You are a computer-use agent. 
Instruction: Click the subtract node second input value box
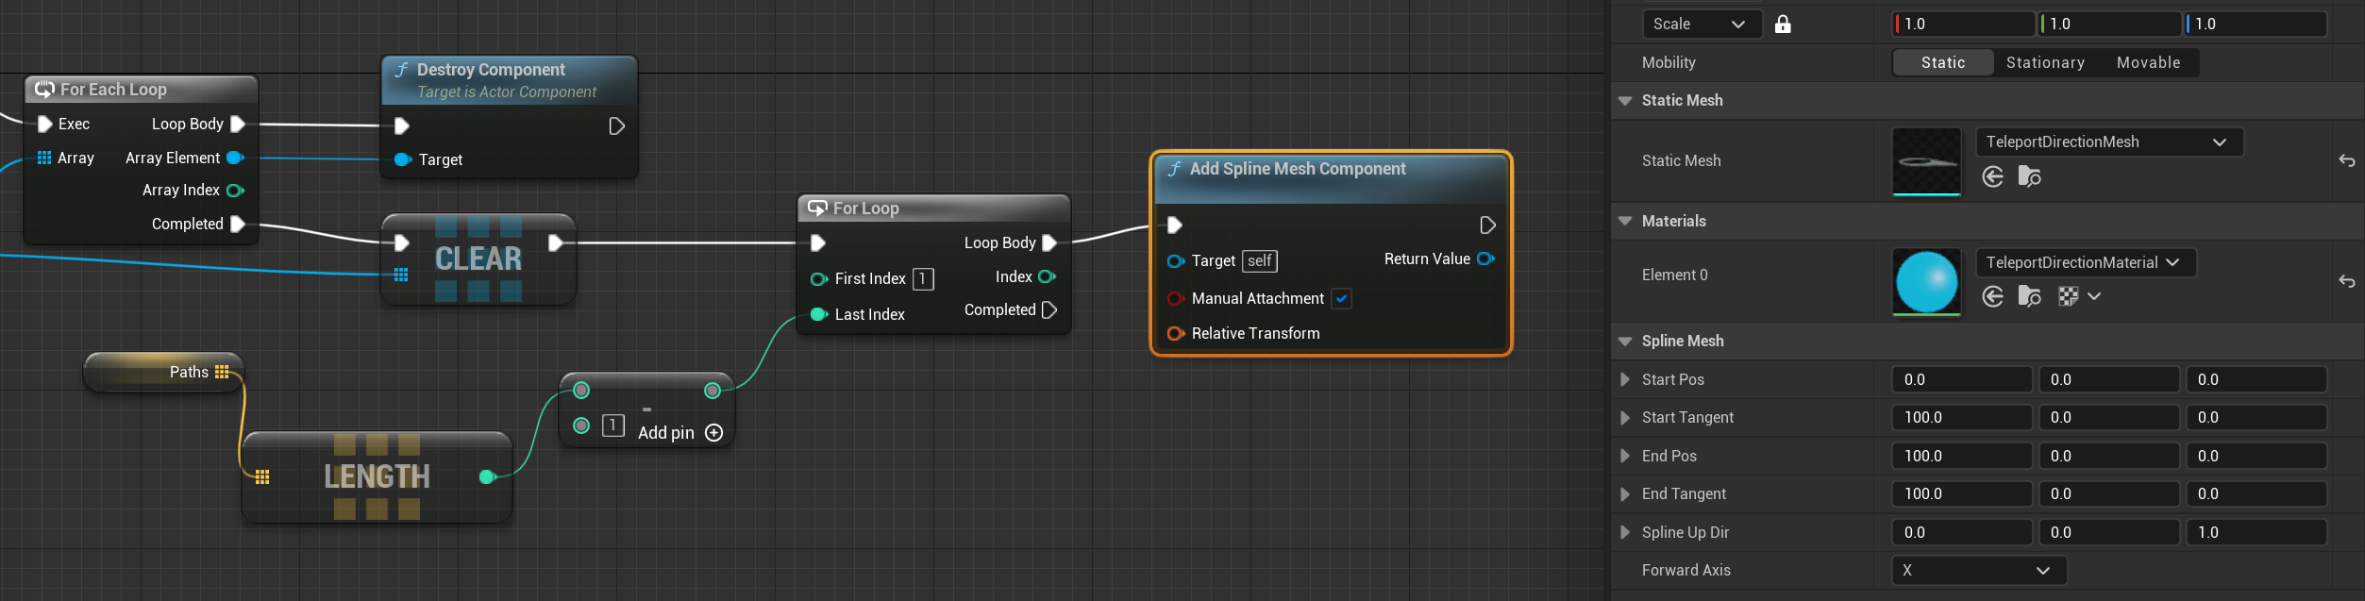pos(612,426)
